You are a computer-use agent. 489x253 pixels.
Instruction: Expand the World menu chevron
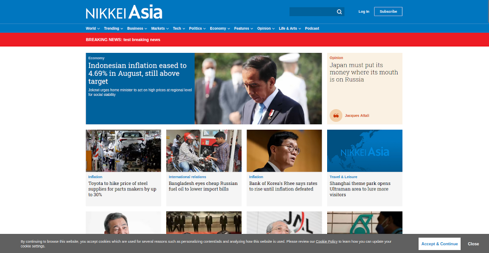(x=99, y=28)
